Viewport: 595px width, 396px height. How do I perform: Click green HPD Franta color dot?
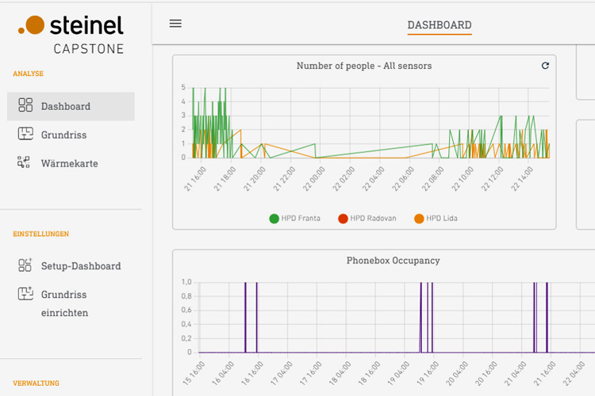(274, 219)
